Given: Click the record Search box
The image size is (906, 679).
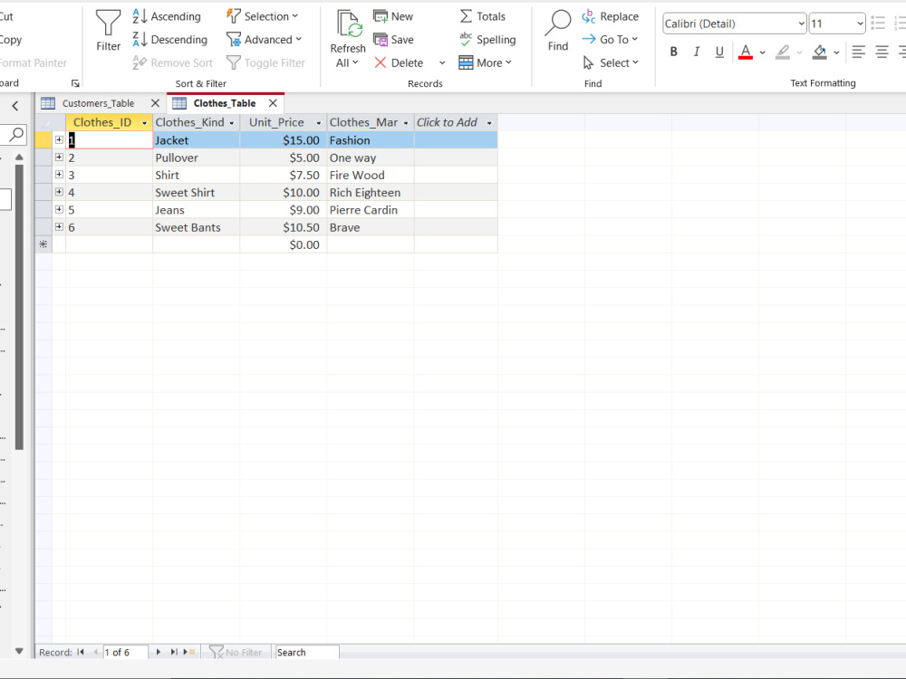Looking at the screenshot, I should pyautogui.click(x=307, y=652).
